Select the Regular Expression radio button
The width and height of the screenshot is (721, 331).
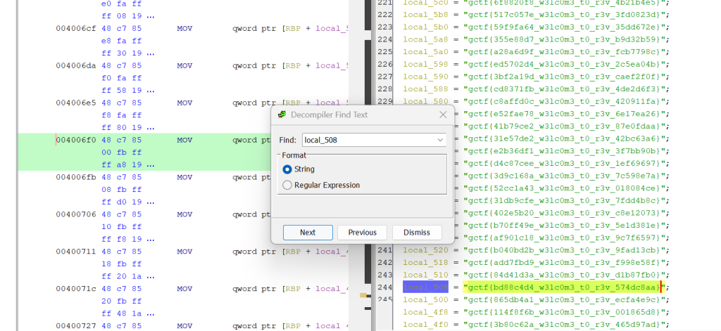point(287,185)
